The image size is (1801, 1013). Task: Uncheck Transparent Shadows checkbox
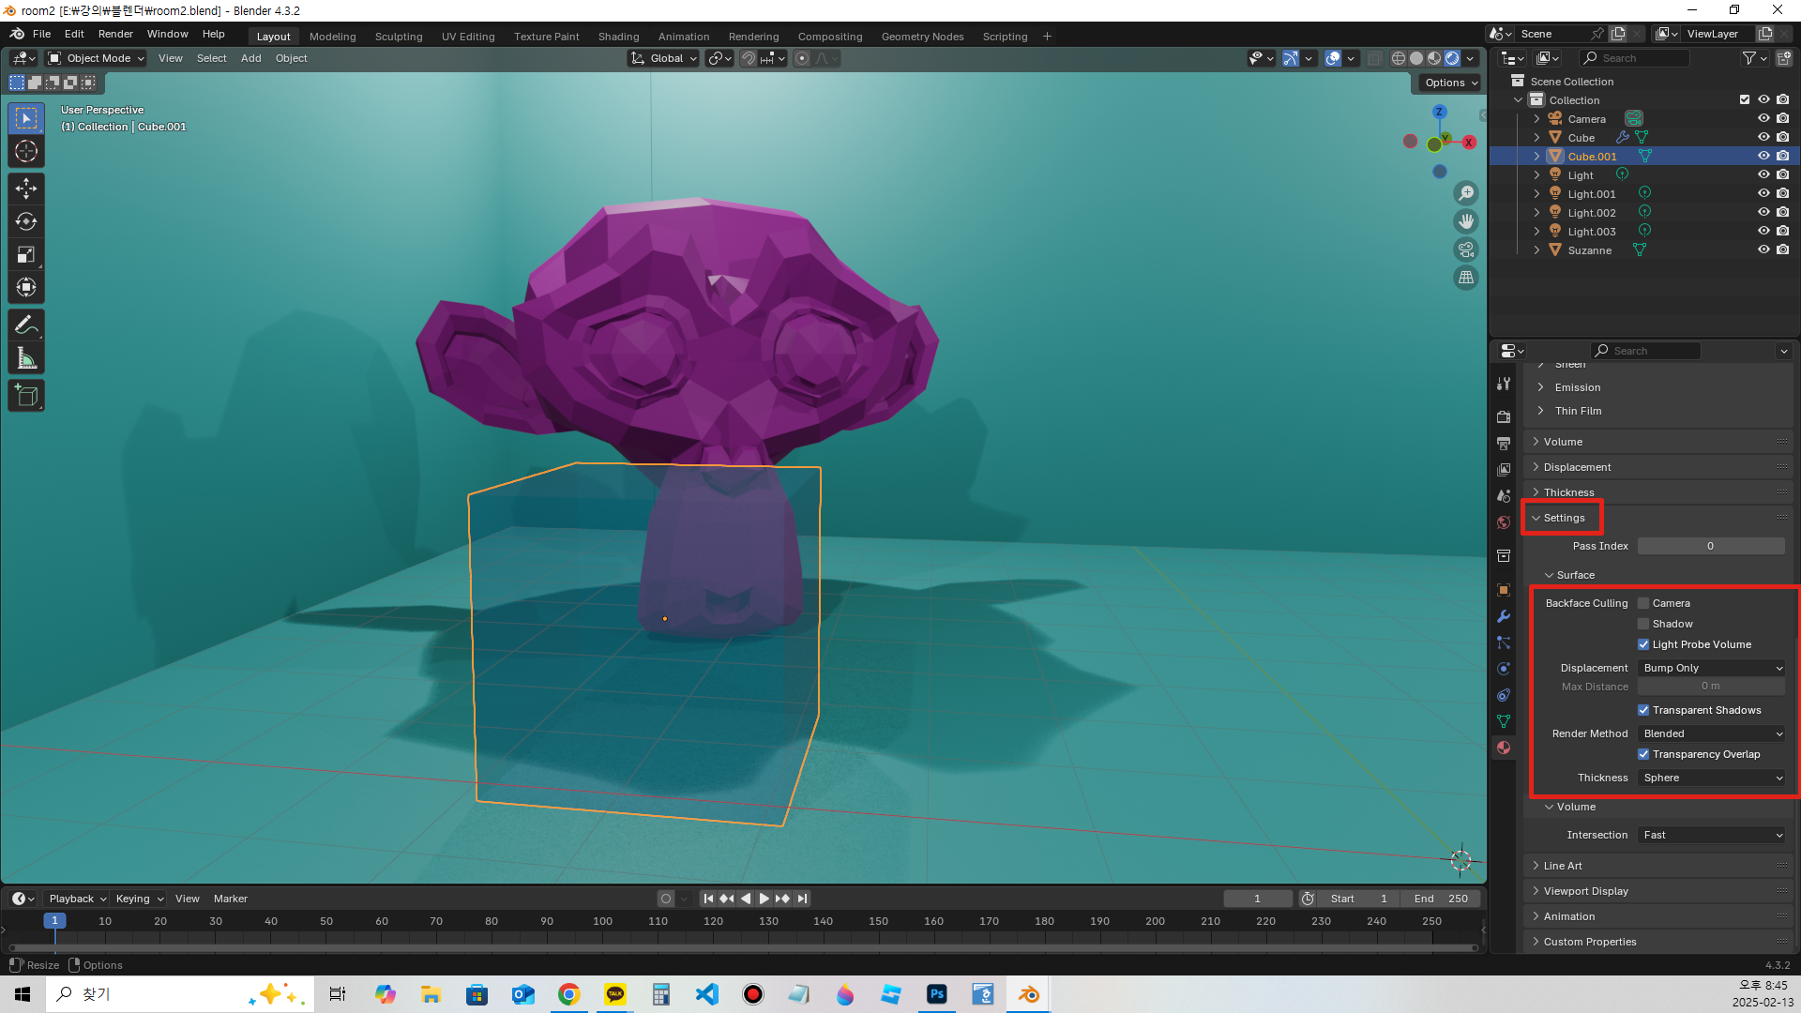(1643, 710)
